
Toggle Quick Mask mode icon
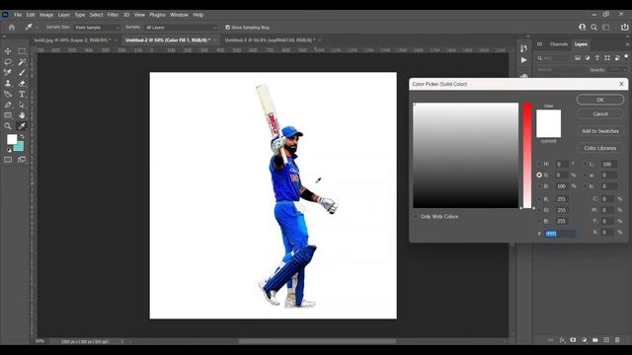tap(8, 160)
